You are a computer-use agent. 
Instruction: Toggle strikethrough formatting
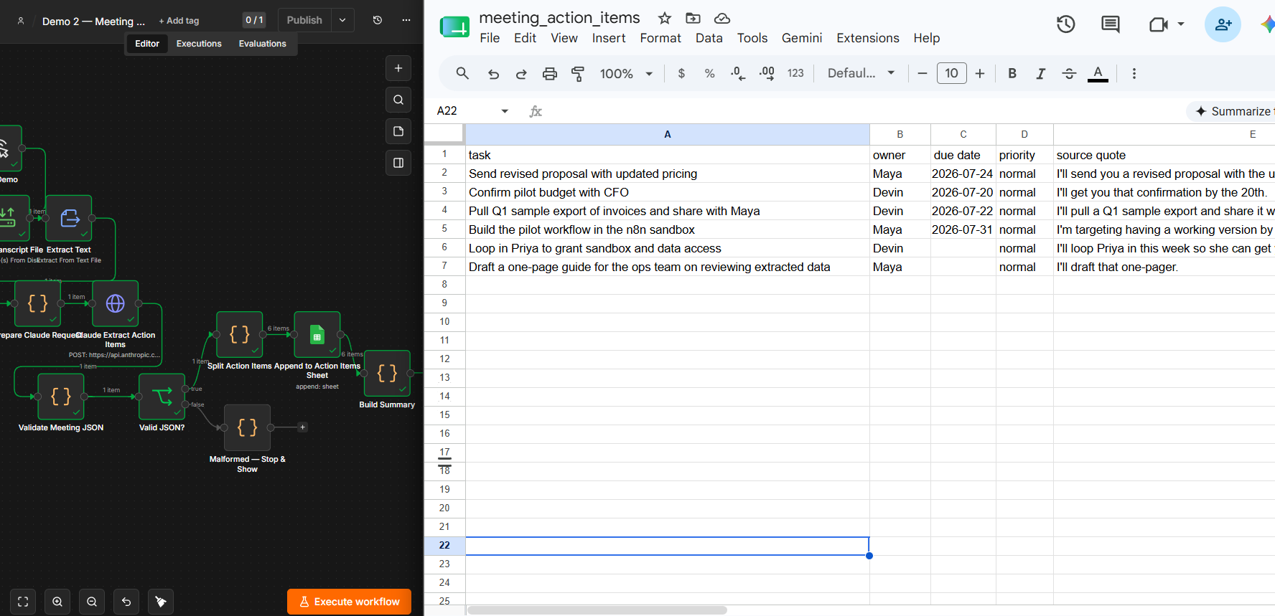[1069, 73]
